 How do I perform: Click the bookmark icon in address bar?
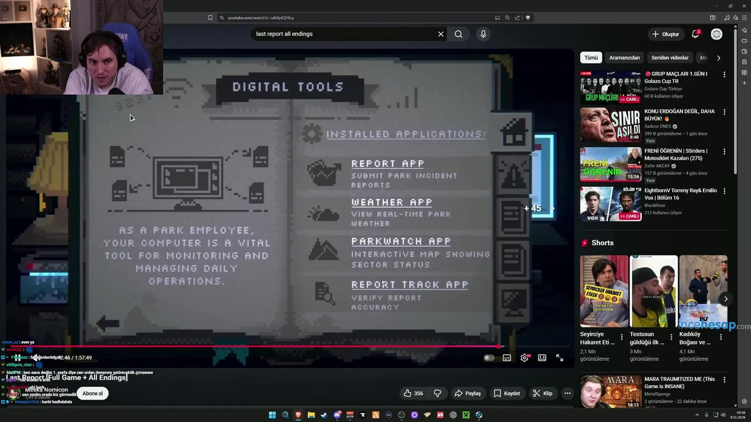pyautogui.click(x=210, y=18)
